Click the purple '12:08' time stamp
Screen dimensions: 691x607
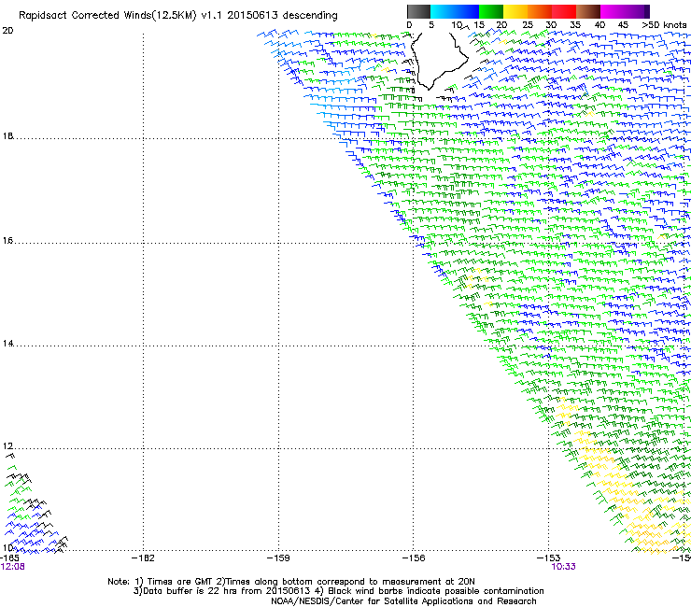[13, 567]
